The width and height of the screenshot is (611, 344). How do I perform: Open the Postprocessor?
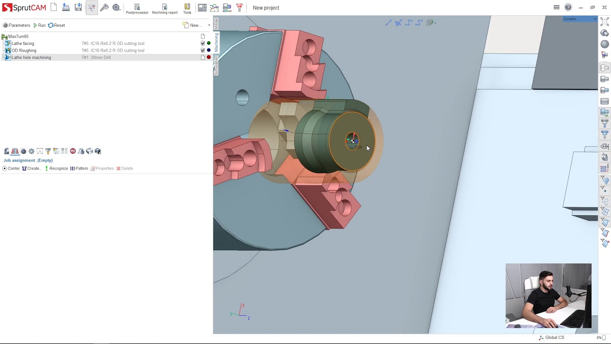pyautogui.click(x=137, y=9)
